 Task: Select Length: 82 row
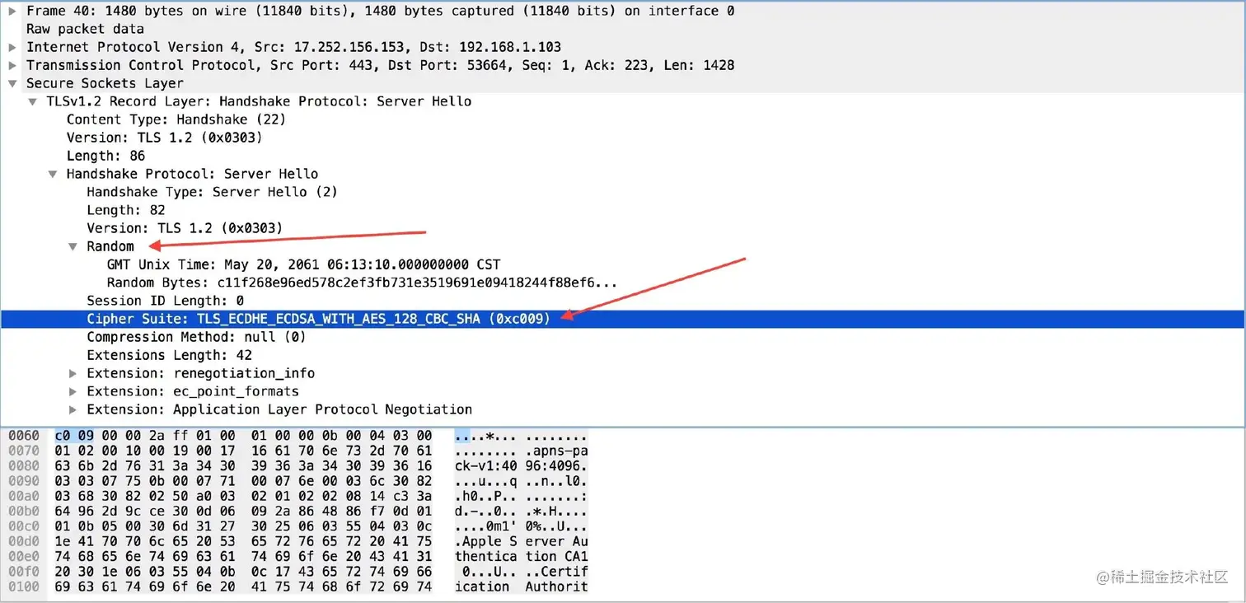click(623, 210)
